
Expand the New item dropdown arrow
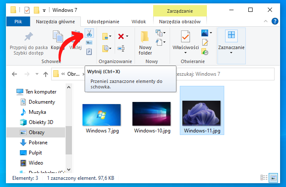point(164,33)
